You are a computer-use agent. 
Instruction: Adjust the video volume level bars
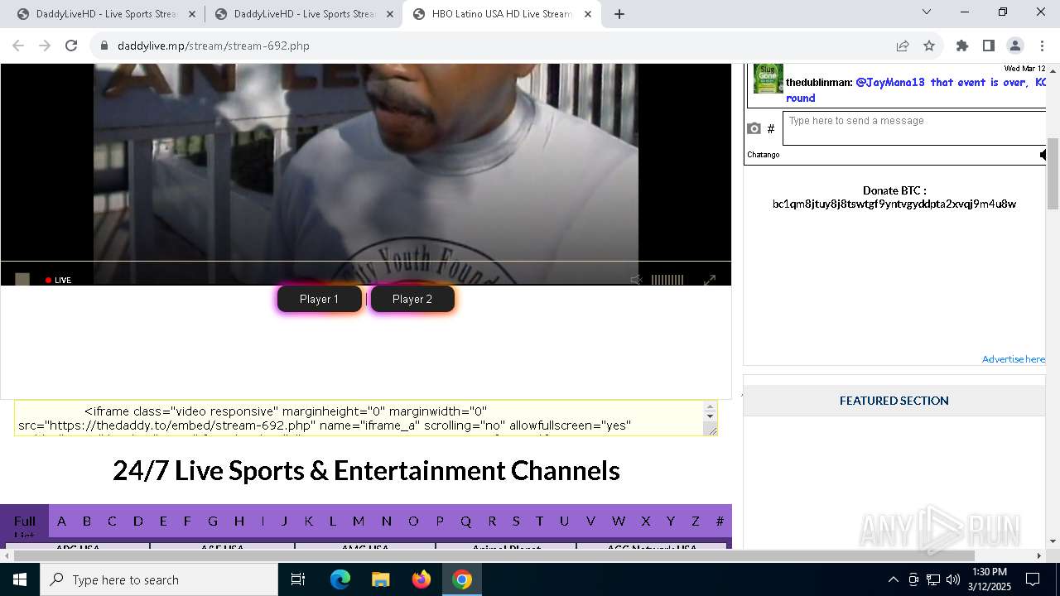click(x=667, y=280)
